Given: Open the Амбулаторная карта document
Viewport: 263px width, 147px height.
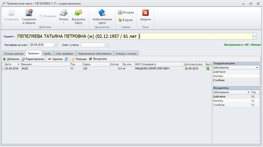Looking at the screenshot, I should [x=102, y=13].
